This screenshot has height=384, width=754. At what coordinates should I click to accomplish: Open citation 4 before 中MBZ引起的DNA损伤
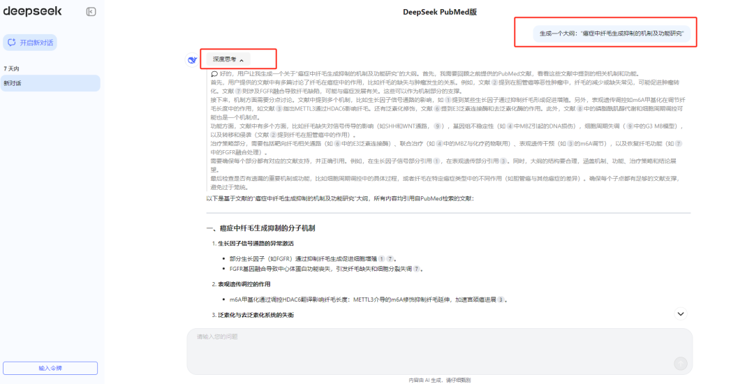click(510, 126)
